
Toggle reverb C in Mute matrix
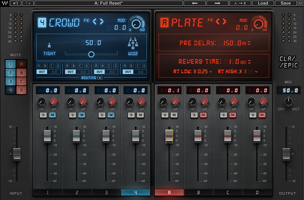(21, 81)
